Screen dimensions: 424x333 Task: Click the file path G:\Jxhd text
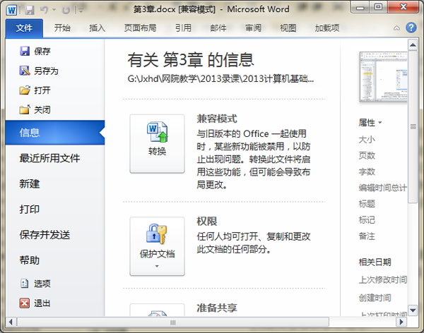(220, 79)
